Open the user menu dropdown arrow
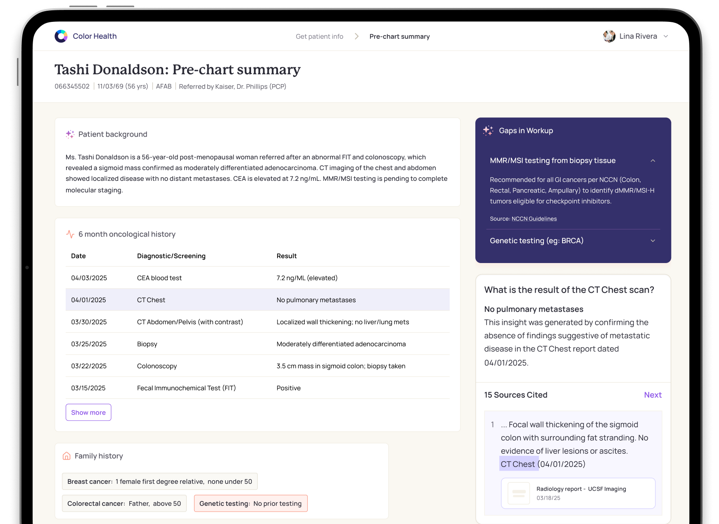 tap(666, 36)
